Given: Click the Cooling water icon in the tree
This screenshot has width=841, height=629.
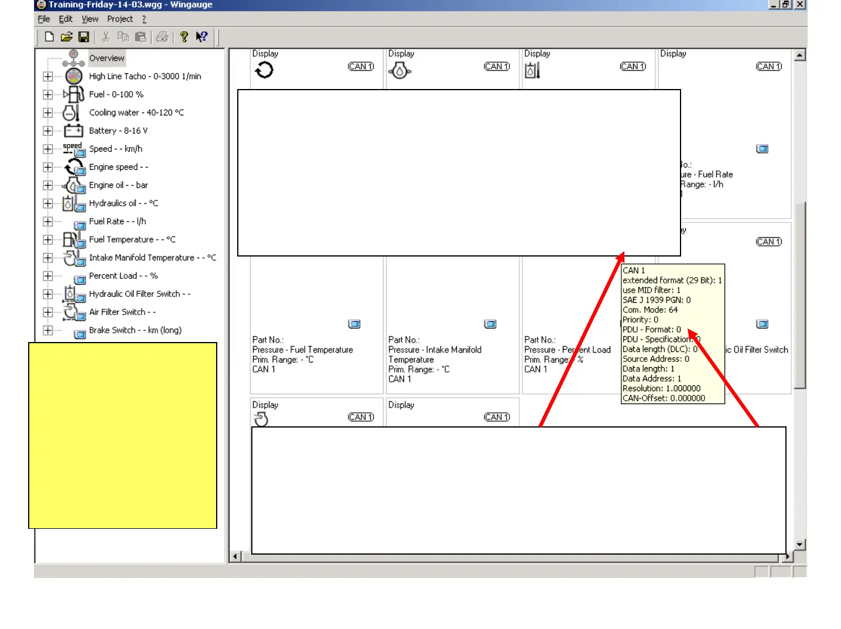Looking at the screenshot, I should [71, 112].
